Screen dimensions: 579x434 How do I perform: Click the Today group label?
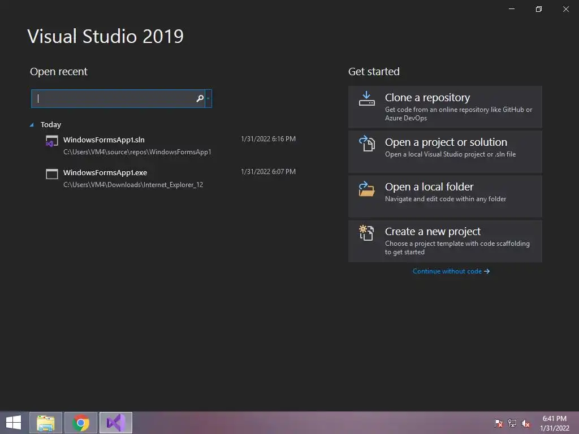pyautogui.click(x=50, y=125)
